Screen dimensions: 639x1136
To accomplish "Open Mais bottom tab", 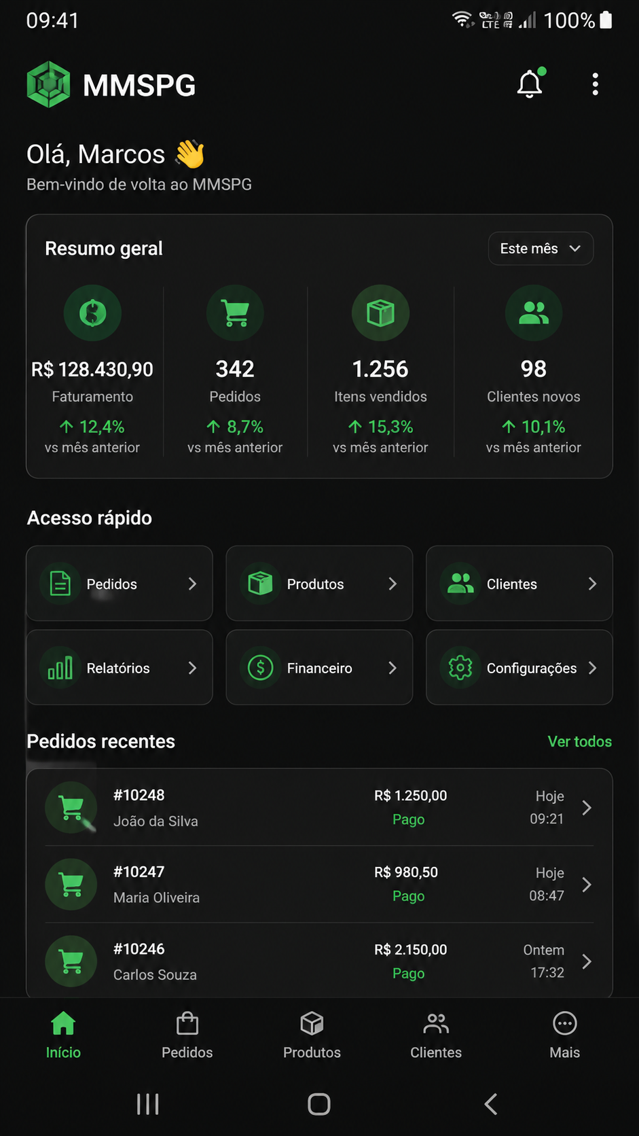I will click(564, 1035).
